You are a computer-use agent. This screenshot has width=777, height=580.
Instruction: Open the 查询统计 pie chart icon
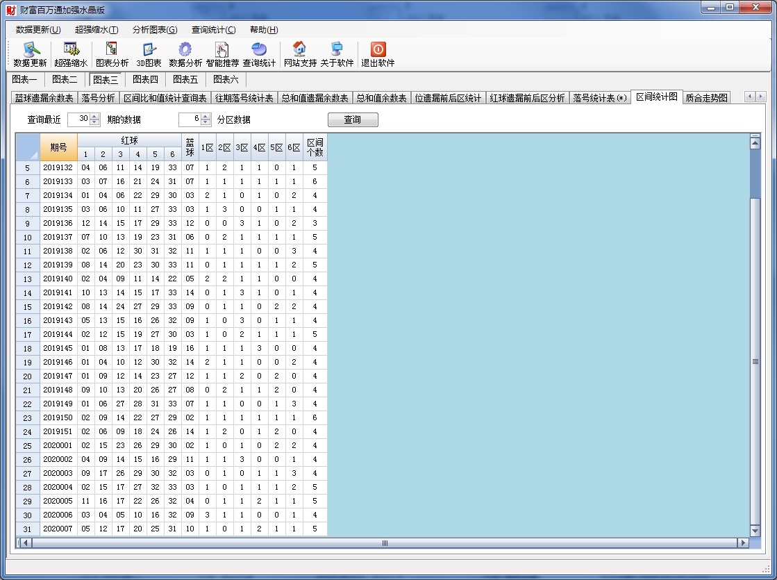[259, 54]
